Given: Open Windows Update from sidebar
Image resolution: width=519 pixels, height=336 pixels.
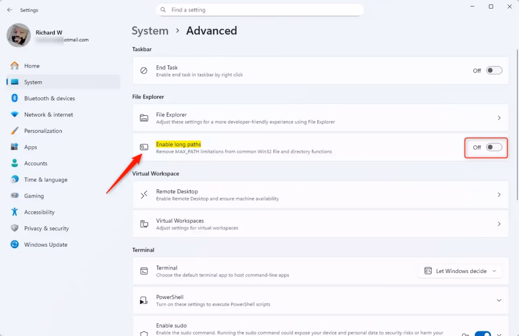Looking at the screenshot, I should click(63, 244).
